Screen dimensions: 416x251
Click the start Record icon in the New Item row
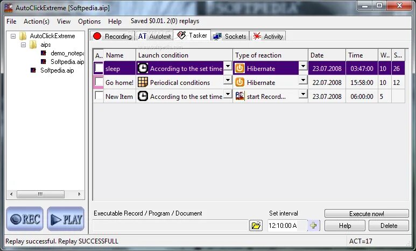[240, 96]
